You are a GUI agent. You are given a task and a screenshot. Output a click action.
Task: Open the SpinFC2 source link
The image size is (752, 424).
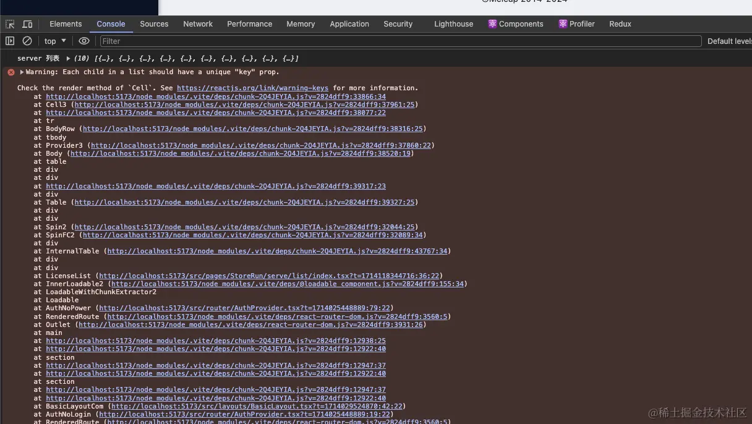(253, 235)
